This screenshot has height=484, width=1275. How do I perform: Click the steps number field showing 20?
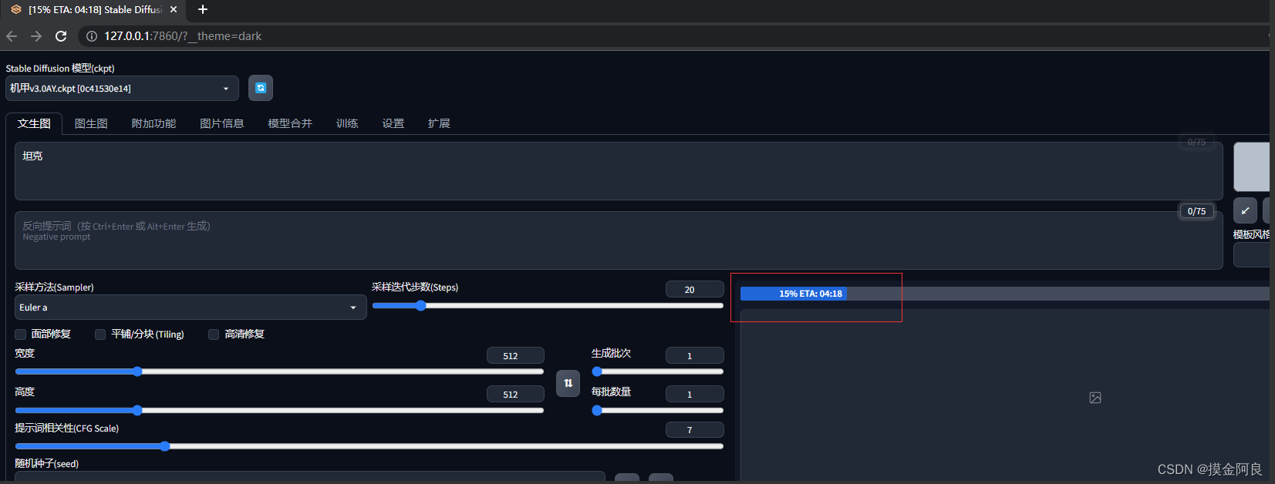pos(694,289)
